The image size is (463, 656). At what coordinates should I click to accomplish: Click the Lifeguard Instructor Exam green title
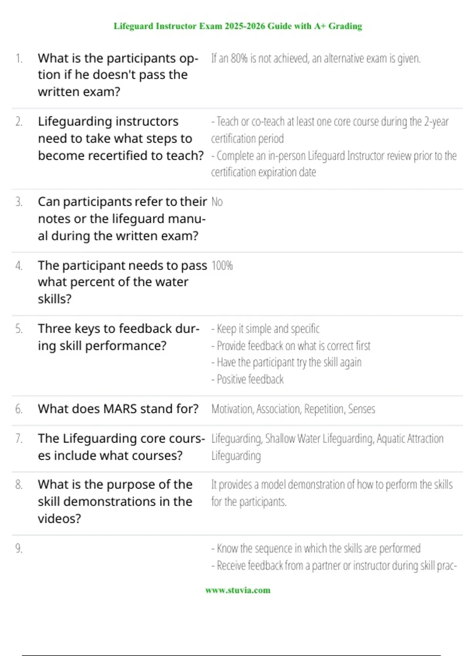pyautogui.click(x=238, y=26)
